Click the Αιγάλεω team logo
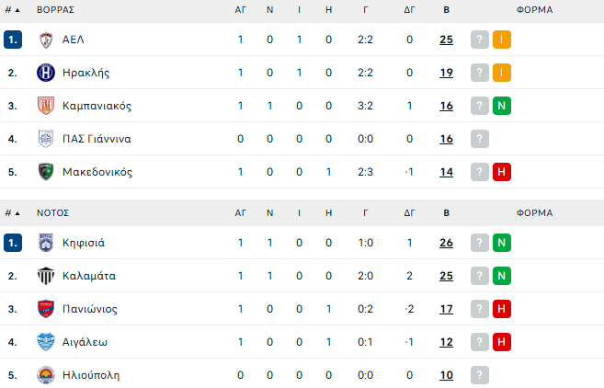604x388 pixels. [46, 342]
